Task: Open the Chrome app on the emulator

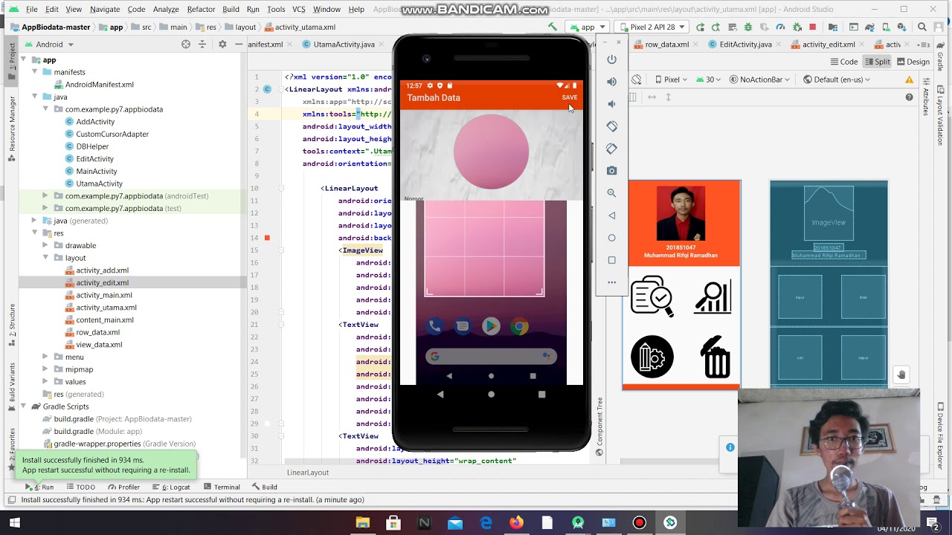Action: pos(519,326)
